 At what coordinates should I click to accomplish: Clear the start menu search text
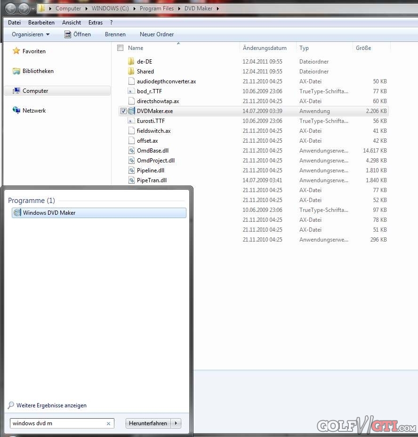108,423
